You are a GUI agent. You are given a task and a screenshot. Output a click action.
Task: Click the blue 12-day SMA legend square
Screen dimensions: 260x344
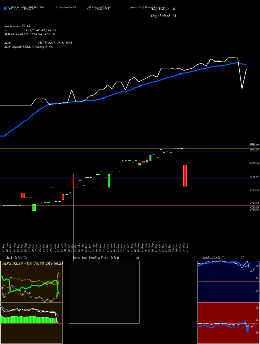(x=5, y=9)
